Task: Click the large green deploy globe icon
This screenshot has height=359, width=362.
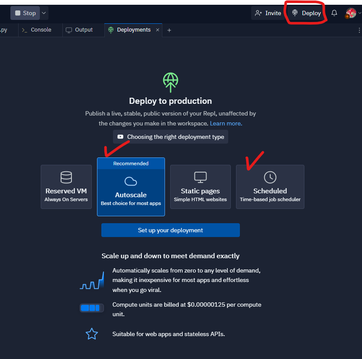Action: [x=170, y=83]
